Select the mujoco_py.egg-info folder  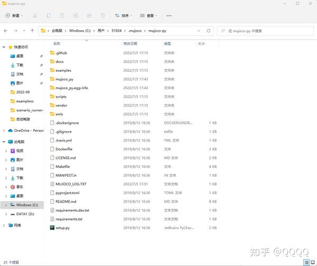pos(72,88)
